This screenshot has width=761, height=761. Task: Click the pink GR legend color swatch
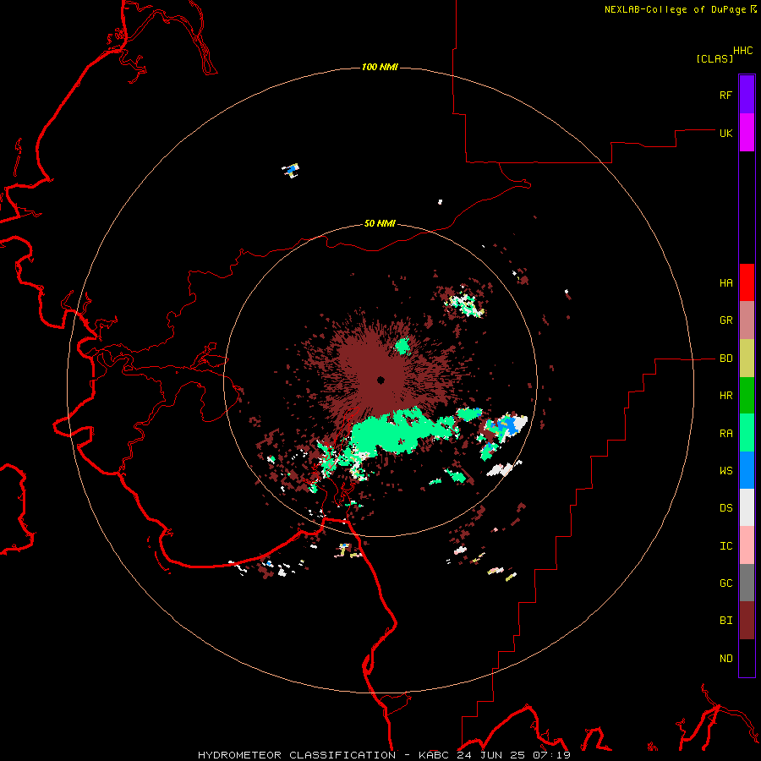point(747,320)
